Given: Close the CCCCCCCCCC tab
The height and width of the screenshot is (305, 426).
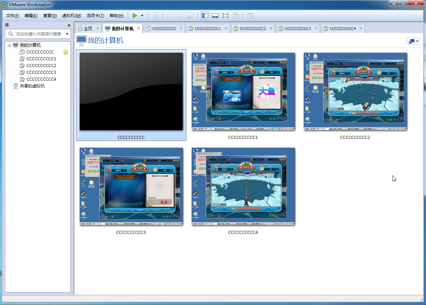Looking at the screenshot, I should pos(181,28).
